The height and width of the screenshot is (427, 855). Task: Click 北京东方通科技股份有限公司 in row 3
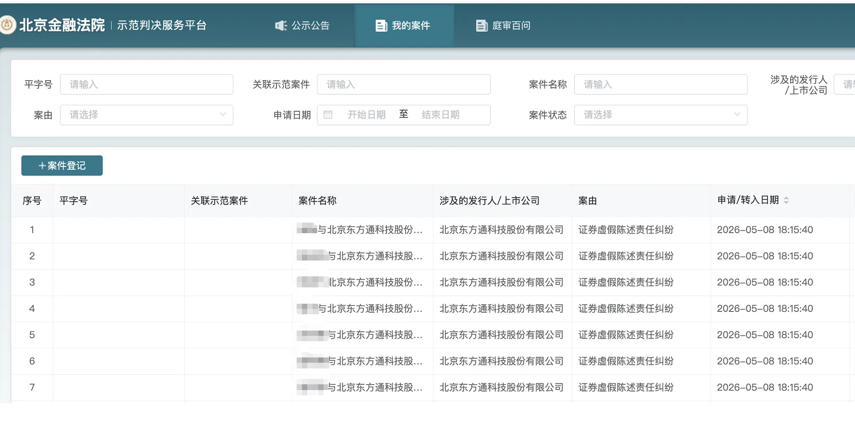[x=502, y=282]
